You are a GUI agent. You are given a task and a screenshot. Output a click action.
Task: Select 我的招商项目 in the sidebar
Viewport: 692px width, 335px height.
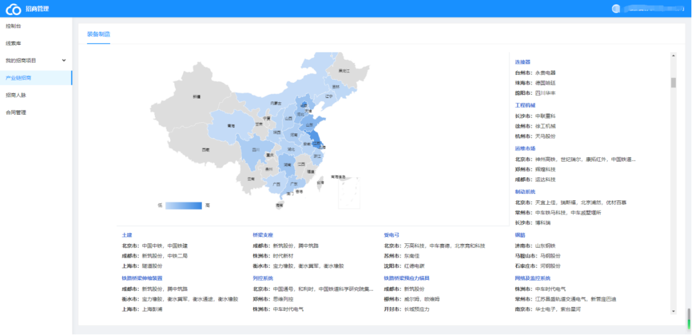tap(21, 61)
